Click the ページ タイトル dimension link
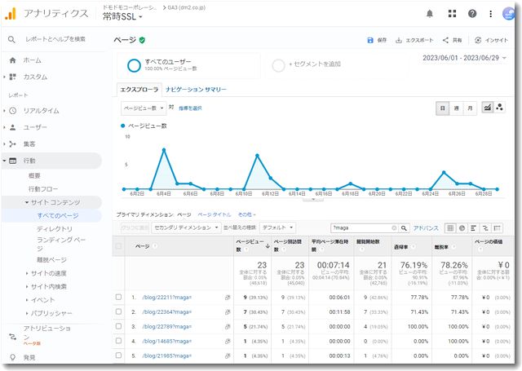Viewport: 522px width, 371px height. tap(214, 215)
